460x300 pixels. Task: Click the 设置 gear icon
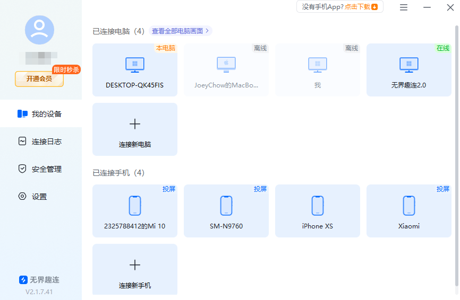coord(22,197)
